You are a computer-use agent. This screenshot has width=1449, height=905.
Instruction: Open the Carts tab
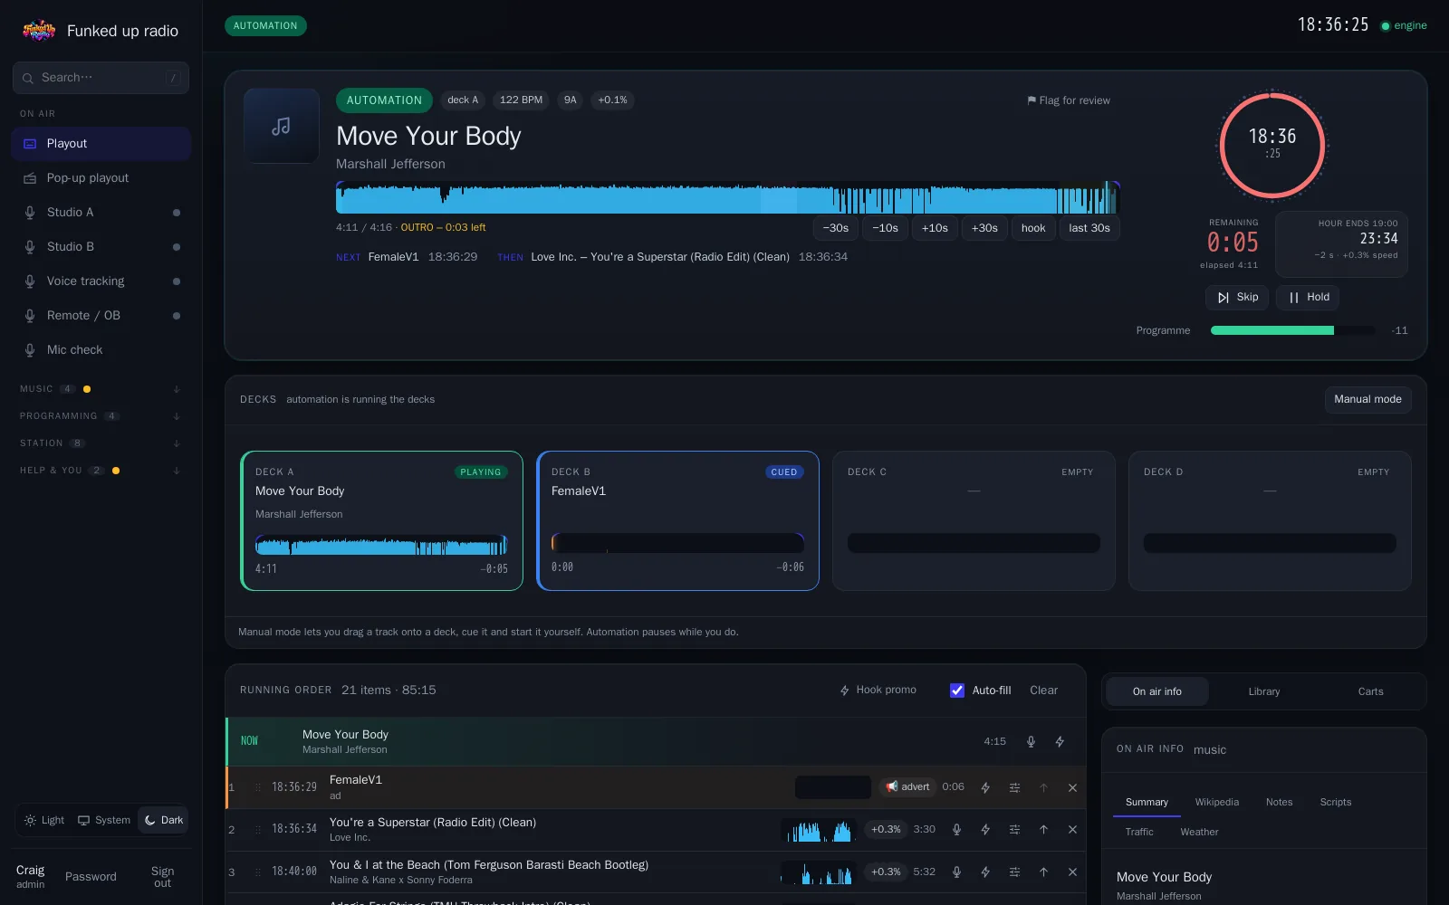(x=1370, y=691)
